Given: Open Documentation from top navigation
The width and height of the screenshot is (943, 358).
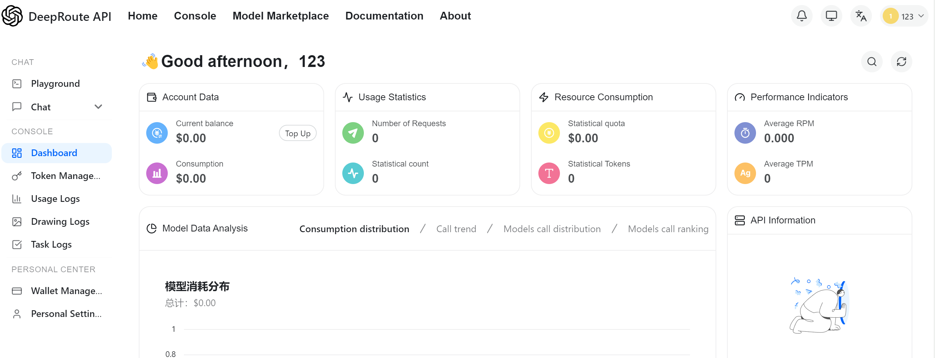Looking at the screenshot, I should pyautogui.click(x=384, y=16).
